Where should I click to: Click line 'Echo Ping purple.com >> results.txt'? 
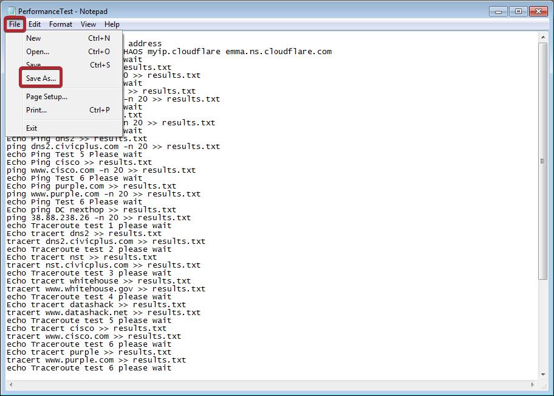point(91,186)
